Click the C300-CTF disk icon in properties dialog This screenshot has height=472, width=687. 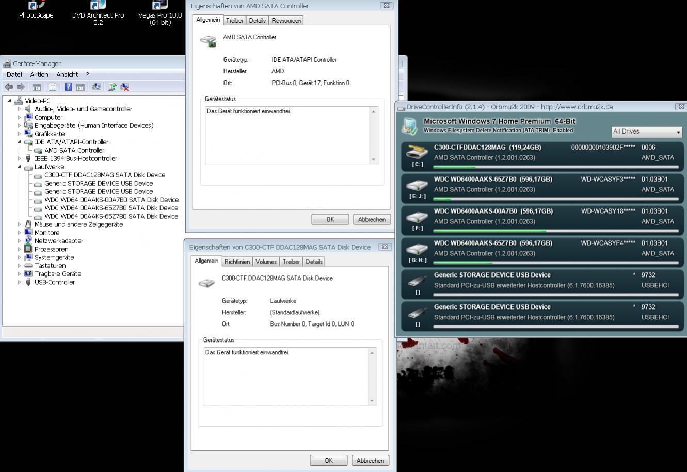206,282
